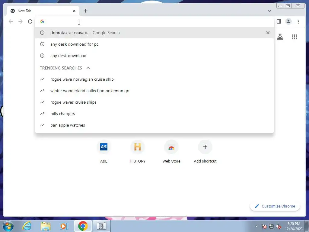The image size is (309, 232).
Task: Click the Add shortcut plus tile
Action: [205, 152]
